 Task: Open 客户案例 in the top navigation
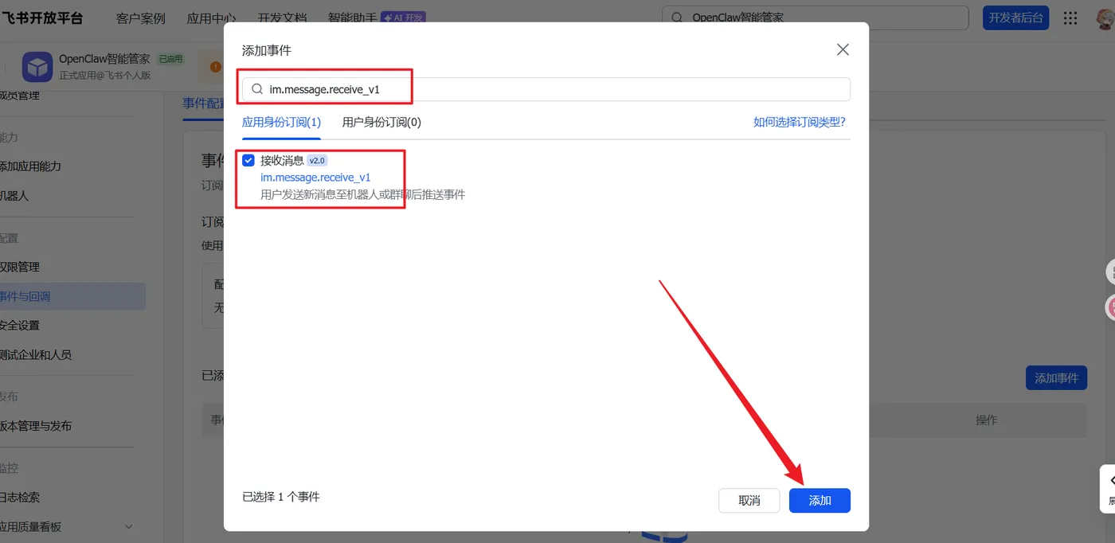[x=141, y=18]
